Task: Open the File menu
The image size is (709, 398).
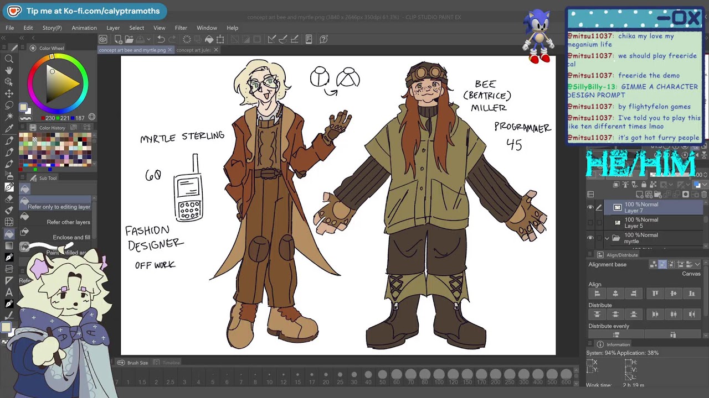Action: (10, 28)
